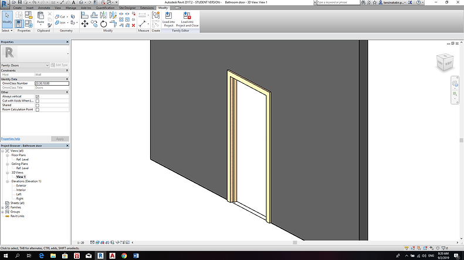Close the Project Browser panel

(67, 146)
